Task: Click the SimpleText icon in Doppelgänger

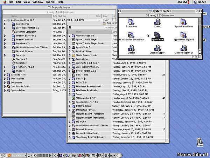Action: click(14, 63)
